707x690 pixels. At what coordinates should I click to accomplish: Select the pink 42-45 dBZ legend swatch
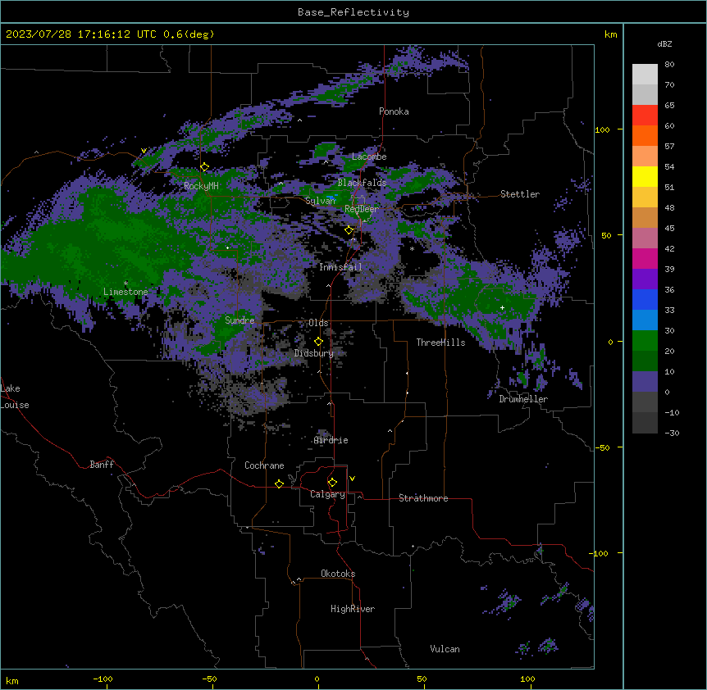point(645,238)
